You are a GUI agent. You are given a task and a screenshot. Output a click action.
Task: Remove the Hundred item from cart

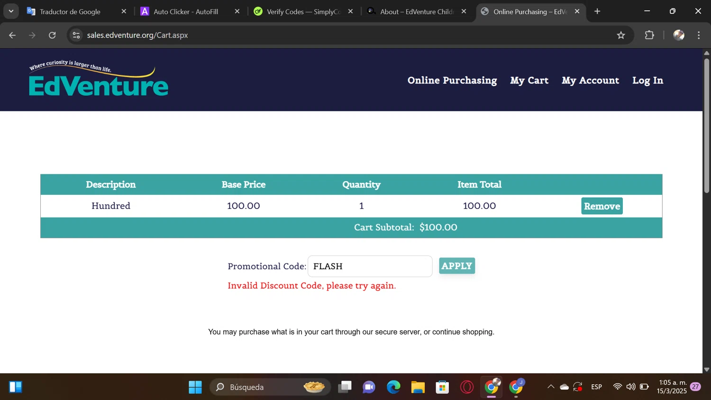(x=602, y=206)
